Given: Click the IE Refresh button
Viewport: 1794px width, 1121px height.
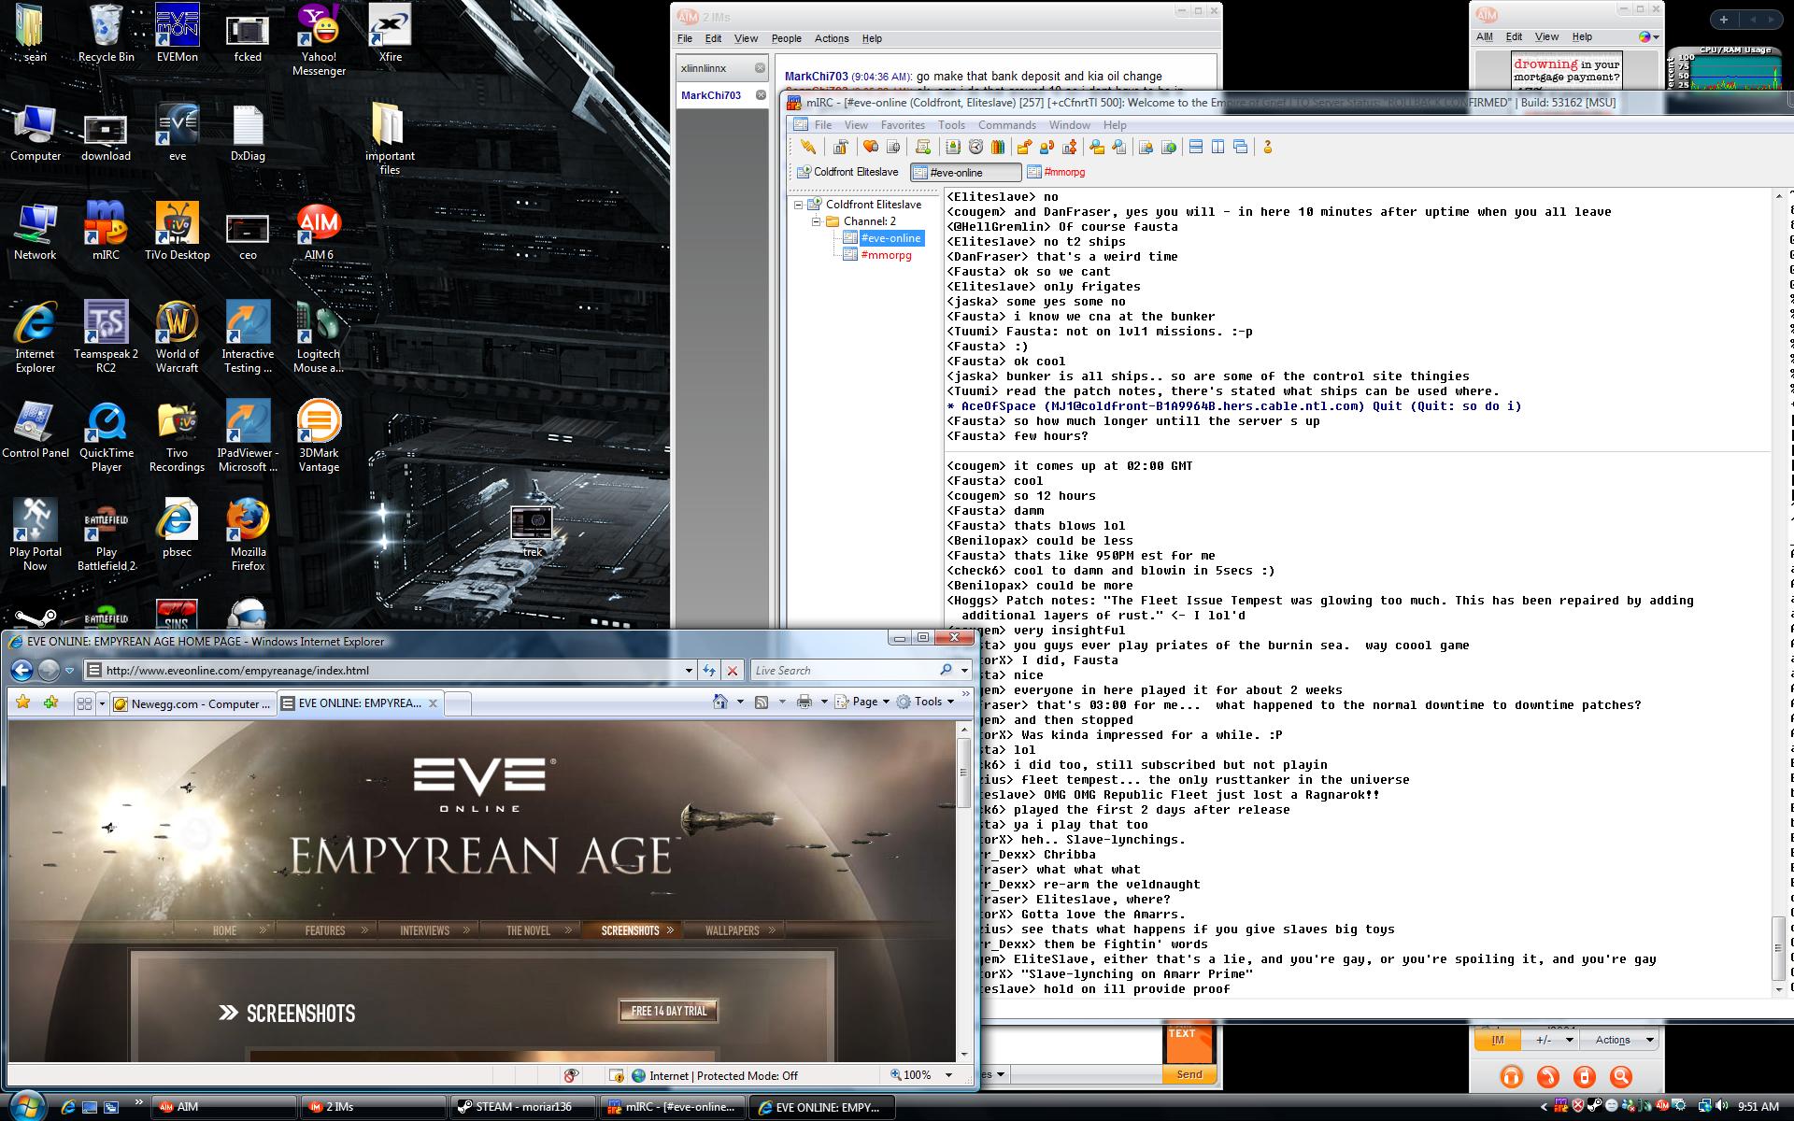Looking at the screenshot, I should (709, 670).
